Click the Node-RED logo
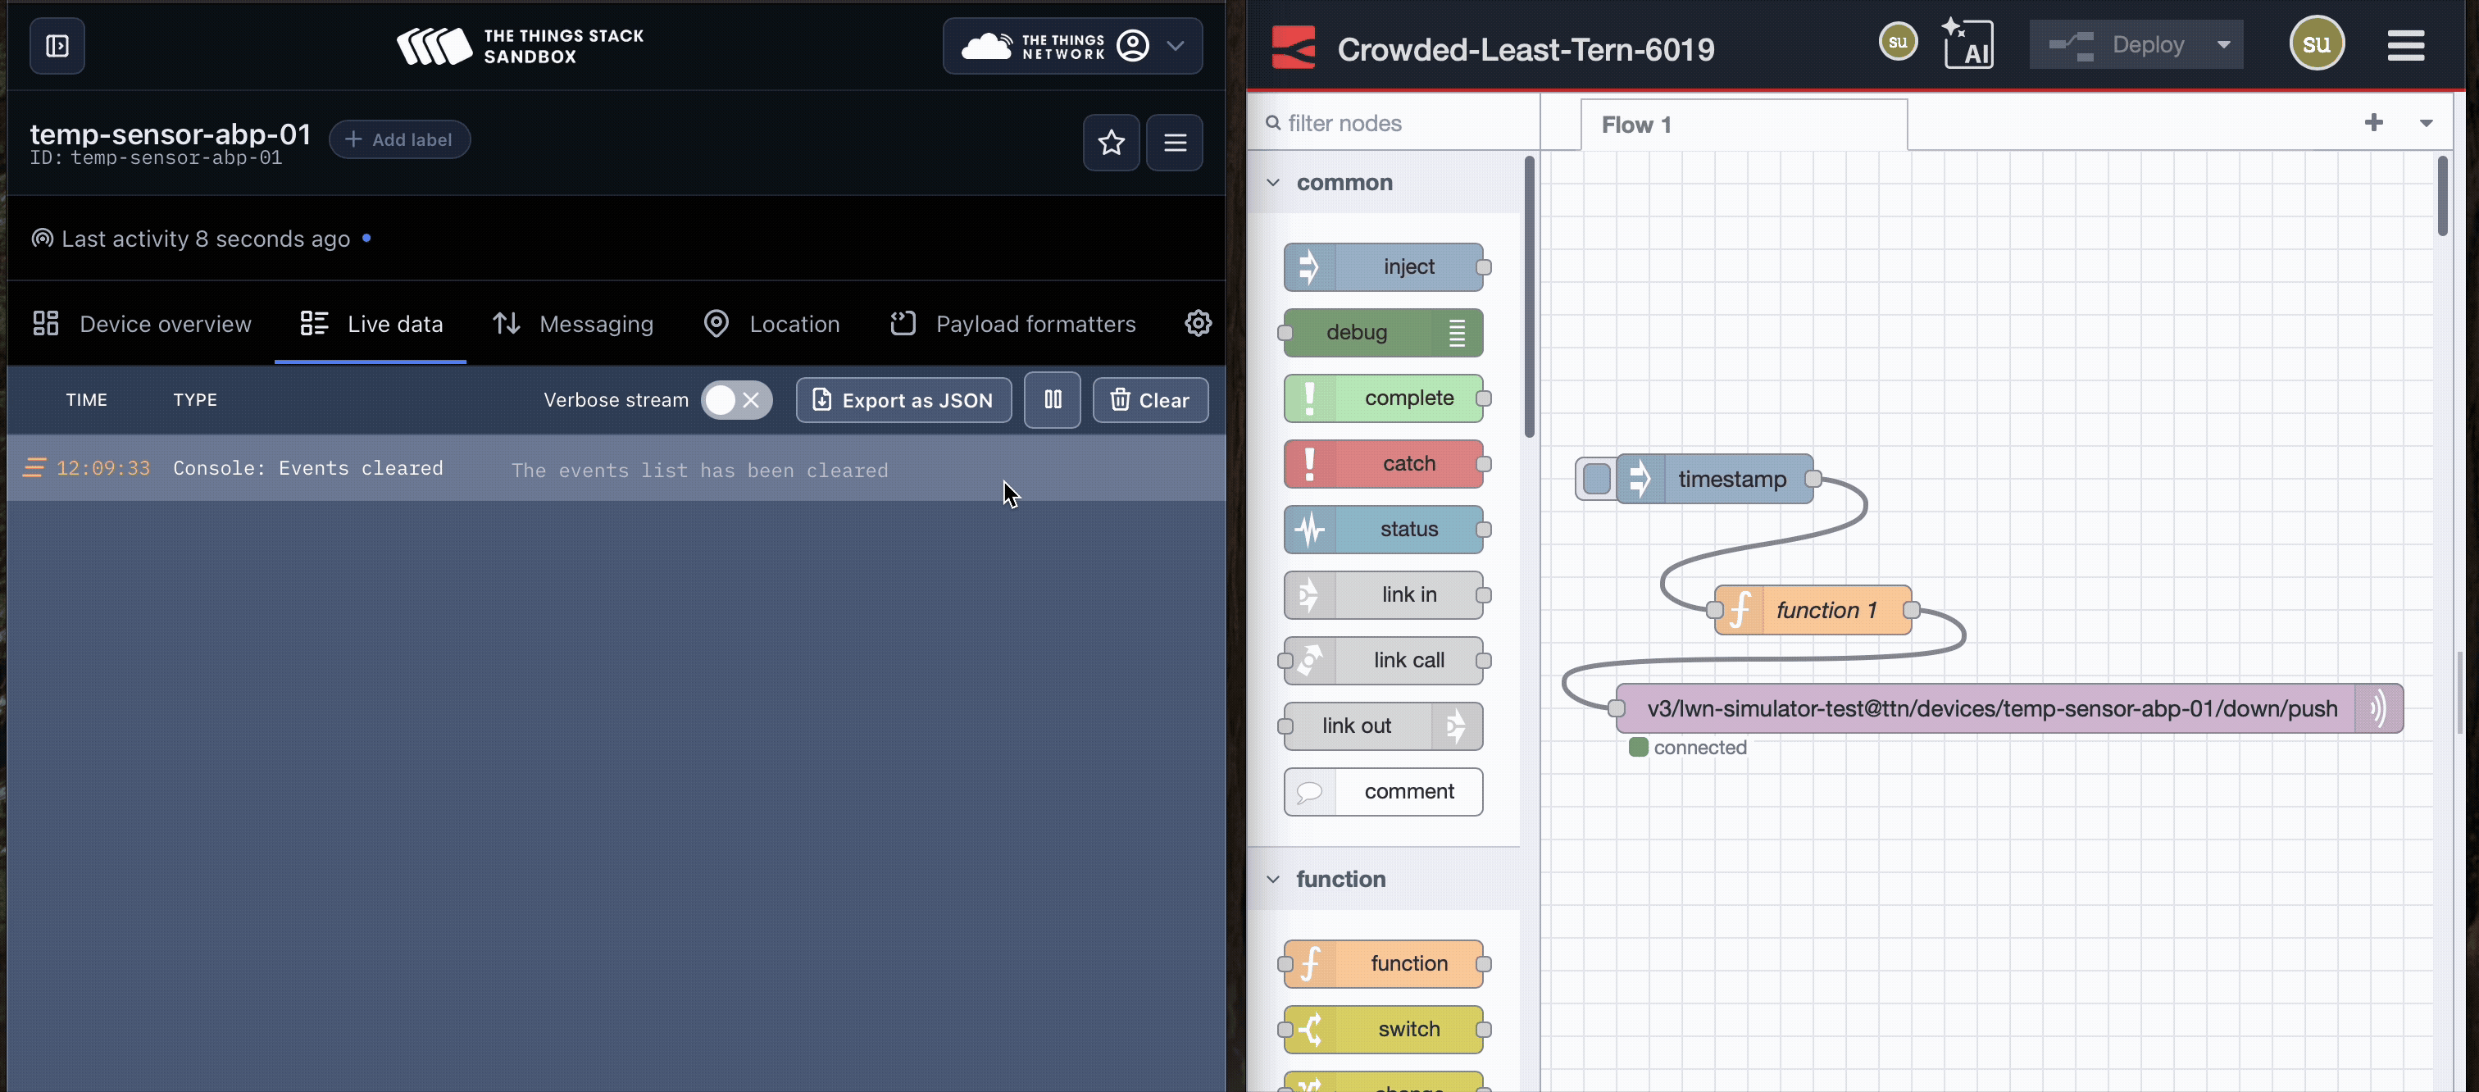 (x=1294, y=48)
